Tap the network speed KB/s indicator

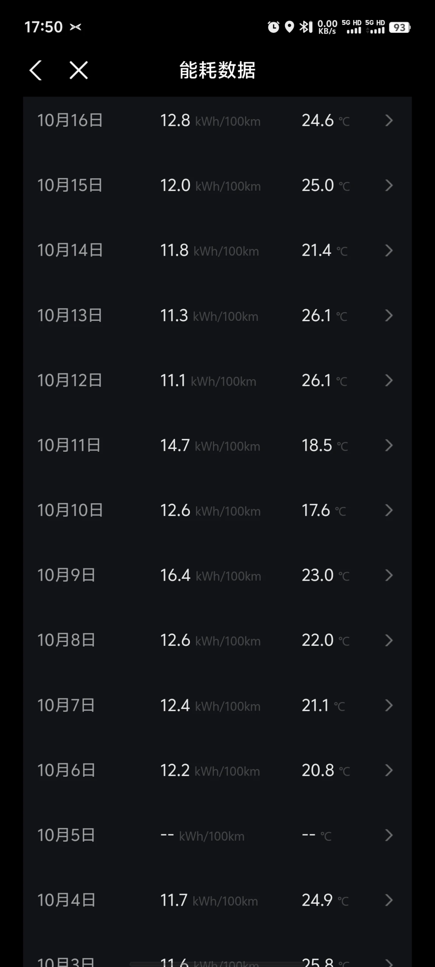(327, 27)
